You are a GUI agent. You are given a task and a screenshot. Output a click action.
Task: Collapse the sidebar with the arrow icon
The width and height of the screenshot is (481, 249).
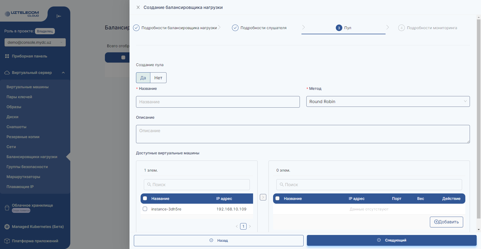point(59,16)
